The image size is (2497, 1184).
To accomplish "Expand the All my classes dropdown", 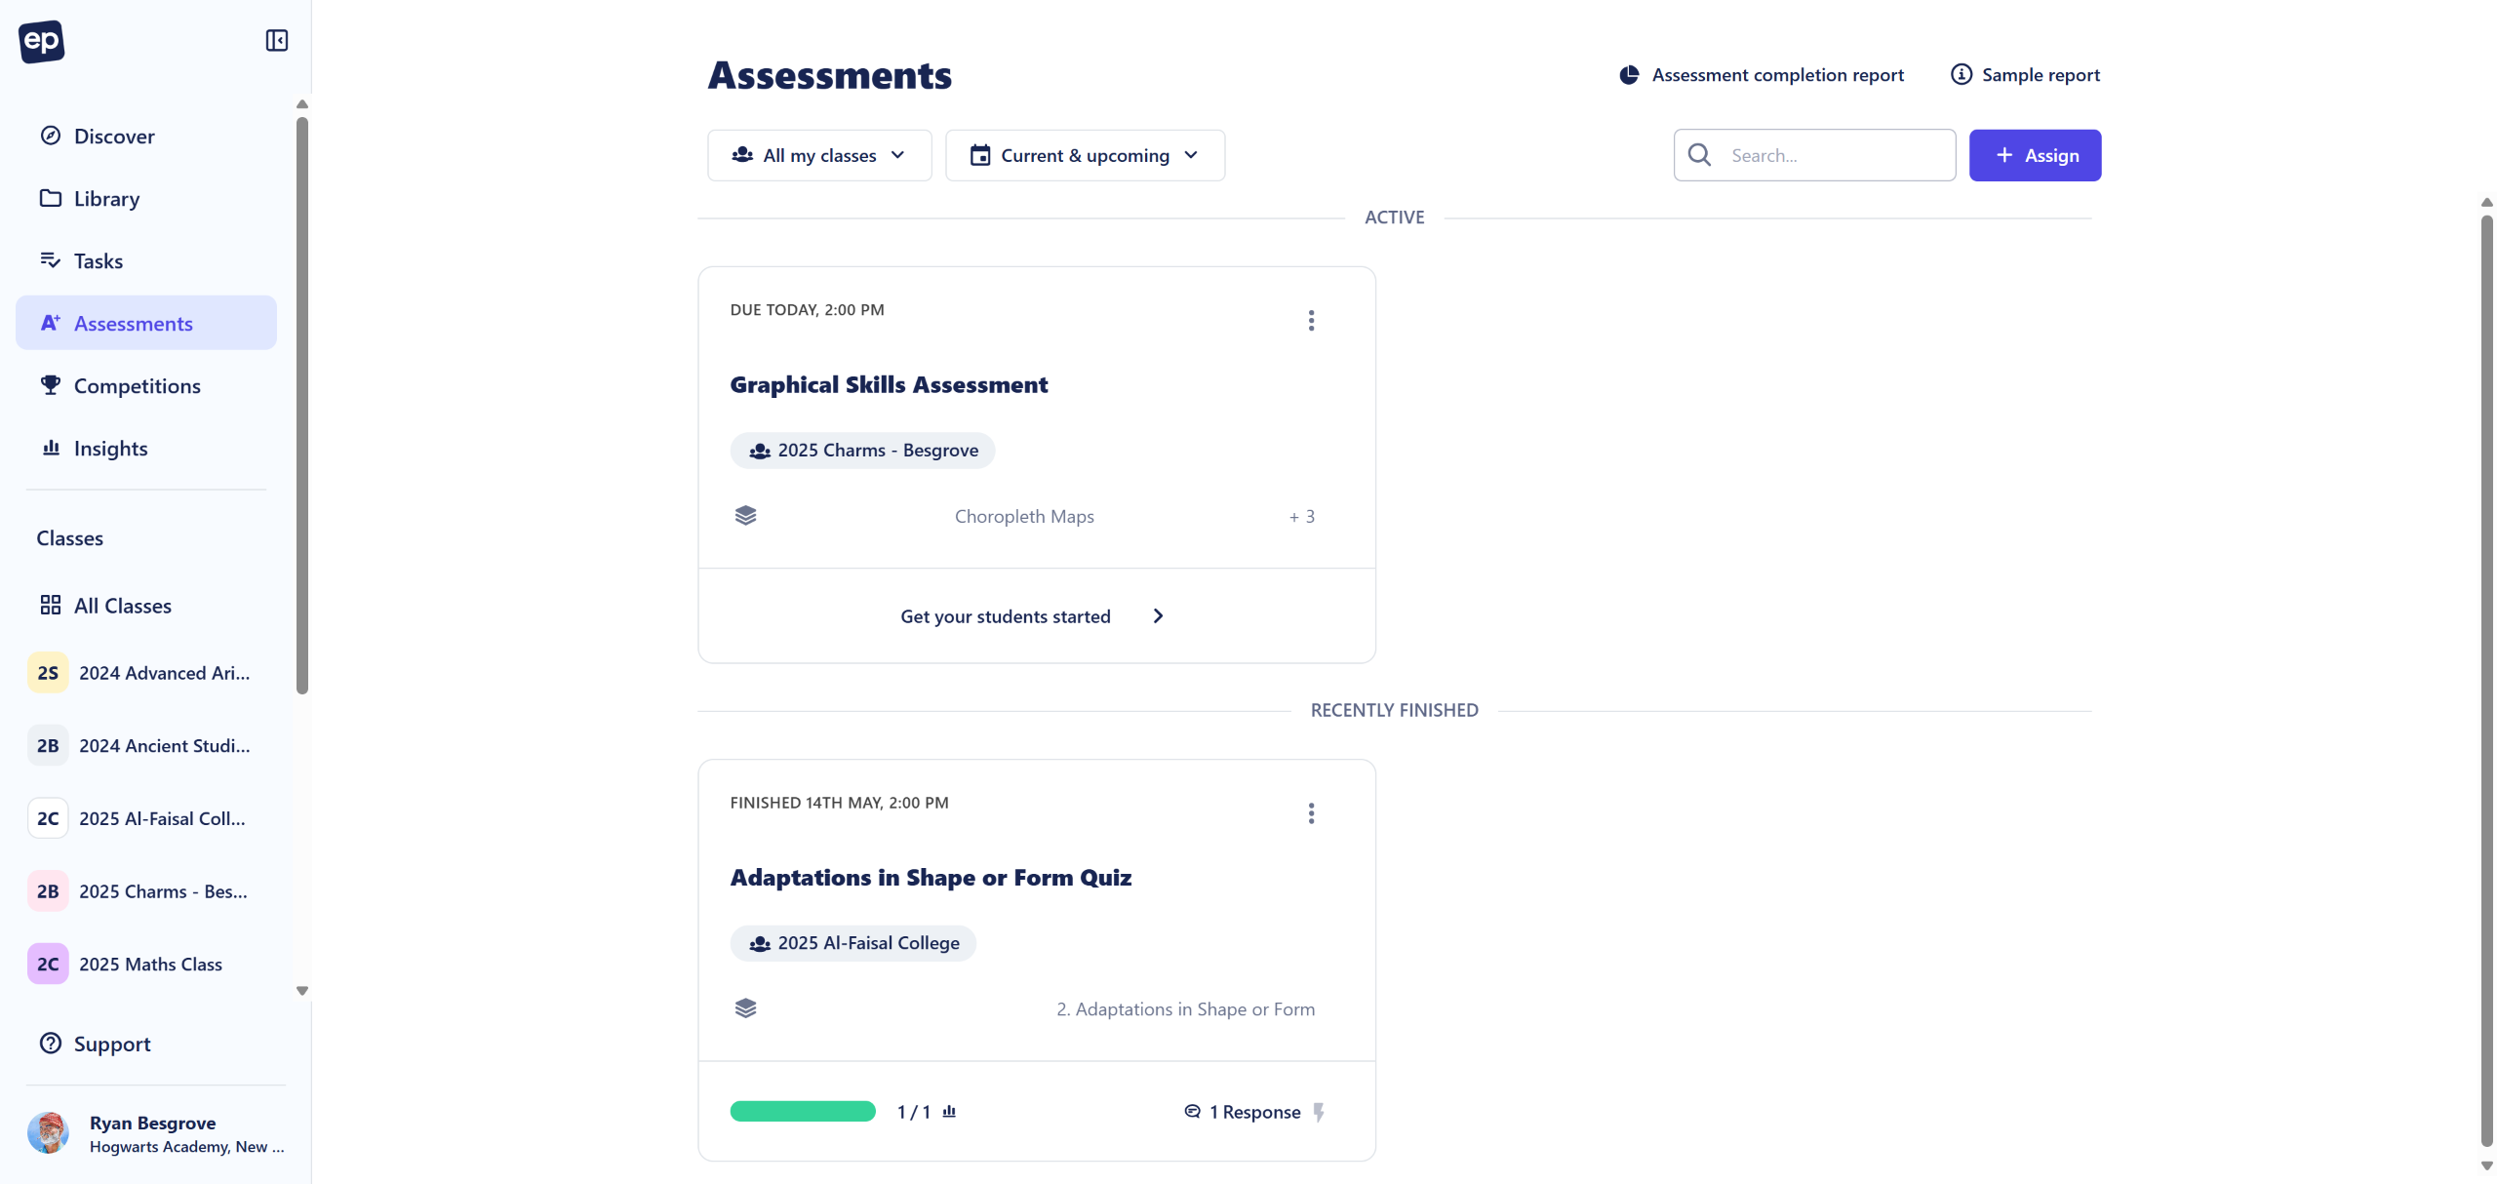I will click(819, 156).
